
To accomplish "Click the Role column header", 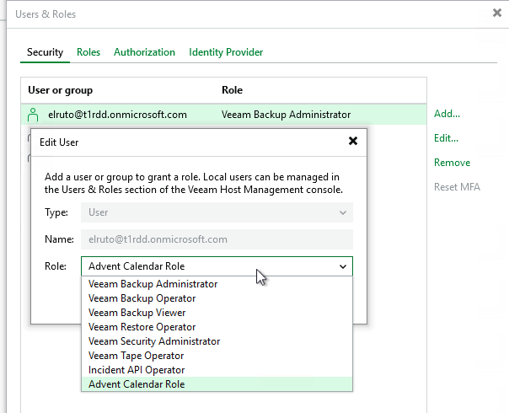I will tap(232, 90).
